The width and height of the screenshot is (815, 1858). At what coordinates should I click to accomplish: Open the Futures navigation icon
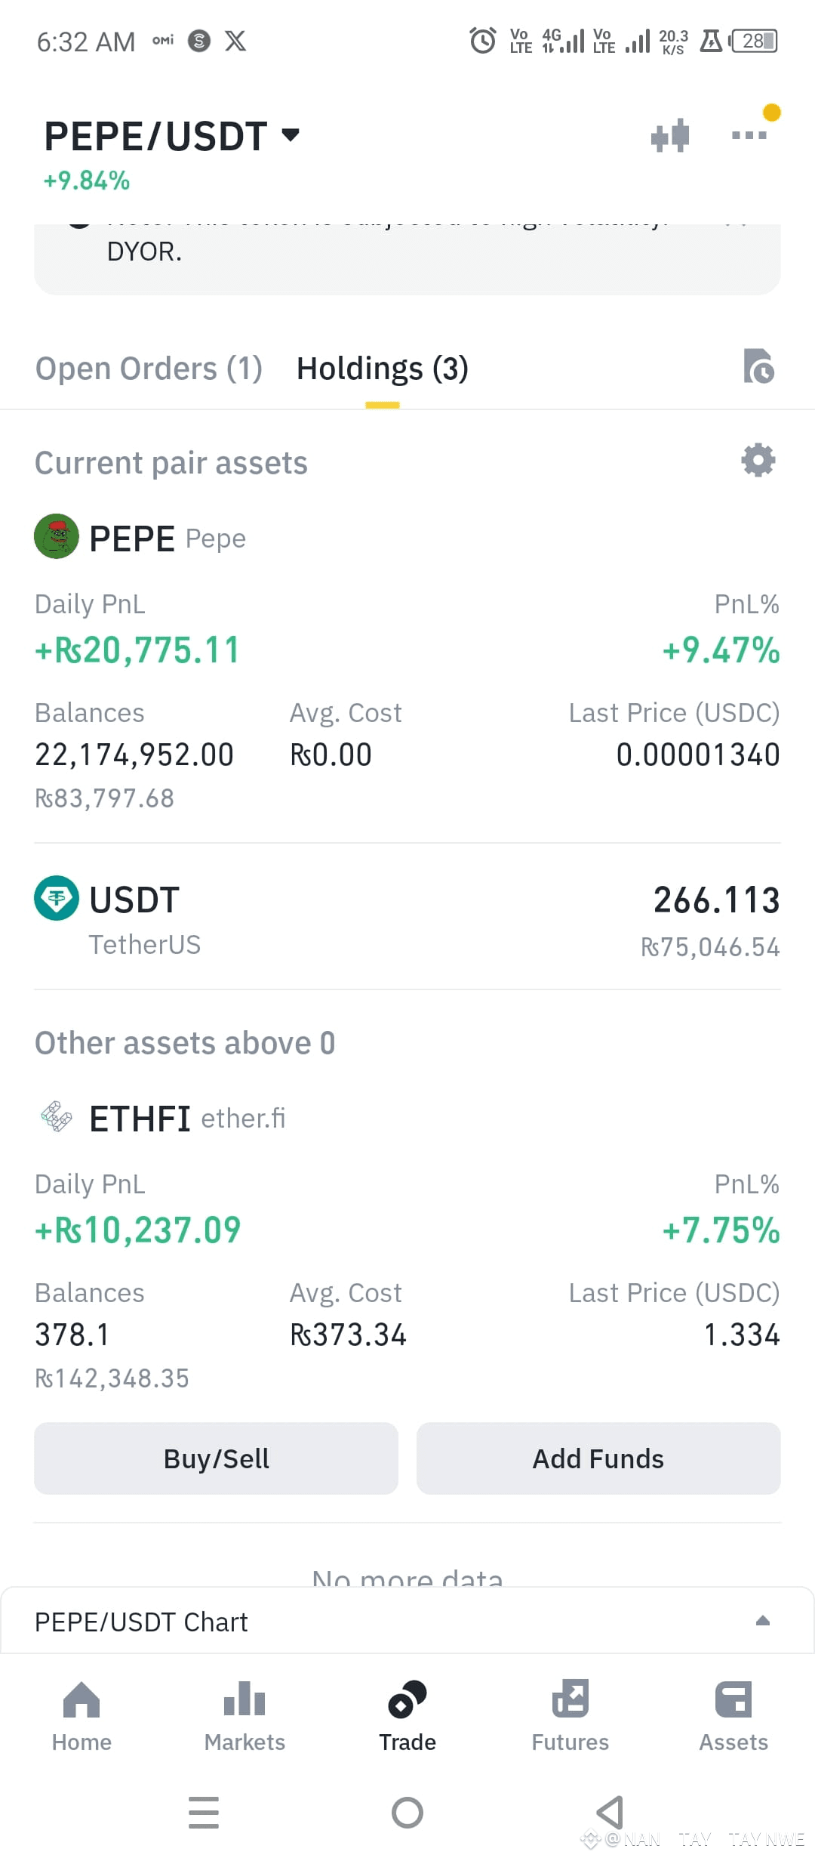click(x=570, y=1699)
